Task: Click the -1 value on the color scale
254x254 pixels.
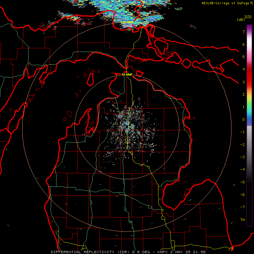Action: 242,132
